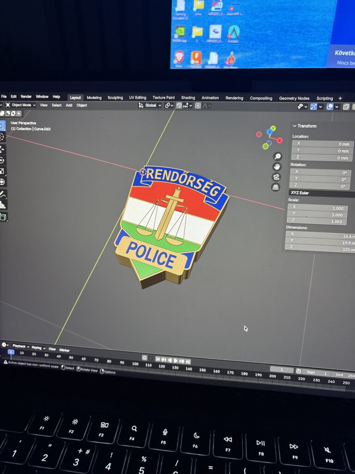Select the Move tool in left toolbar

(2, 149)
